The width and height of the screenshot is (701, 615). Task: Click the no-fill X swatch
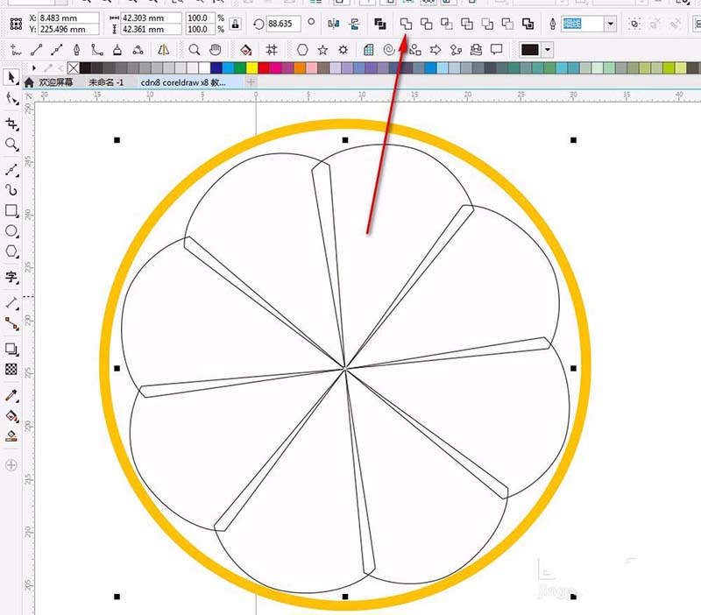click(74, 68)
